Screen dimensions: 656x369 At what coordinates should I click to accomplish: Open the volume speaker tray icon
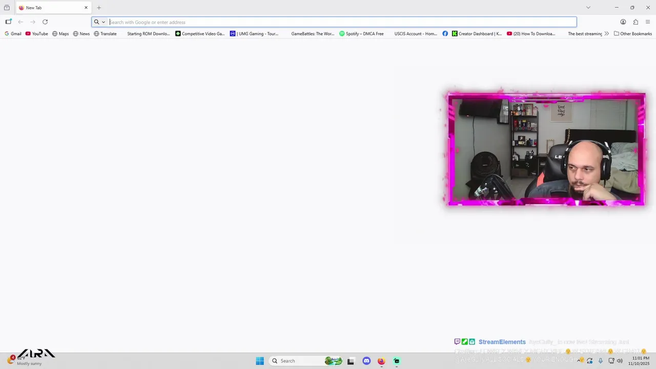click(x=620, y=361)
